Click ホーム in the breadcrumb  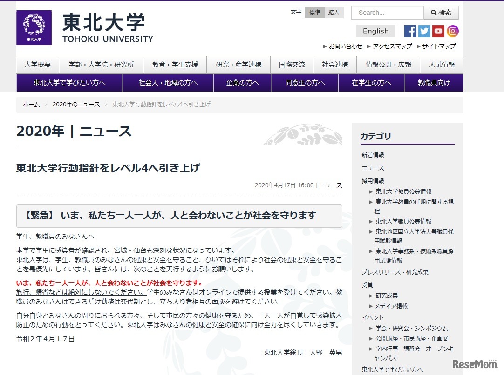point(31,105)
